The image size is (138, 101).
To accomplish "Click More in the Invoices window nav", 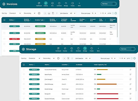I will click(x=79, y=4).
